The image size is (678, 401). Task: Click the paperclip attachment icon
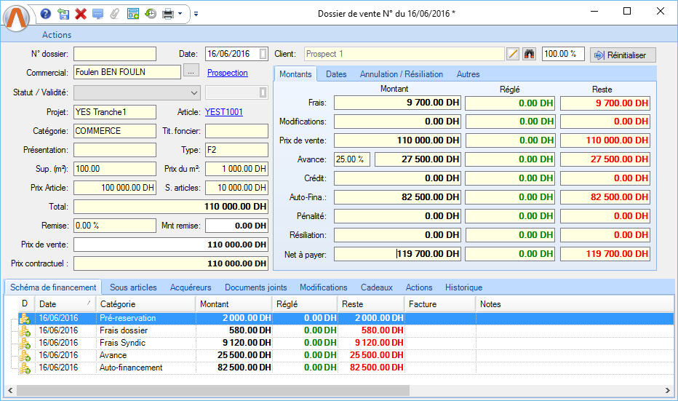coord(115,13)
